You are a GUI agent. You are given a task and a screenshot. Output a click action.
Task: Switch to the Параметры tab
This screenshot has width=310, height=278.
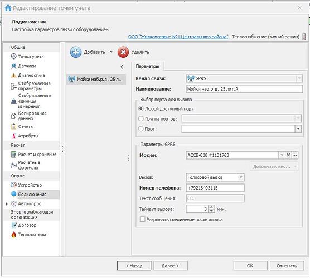[x=148, y=67]
